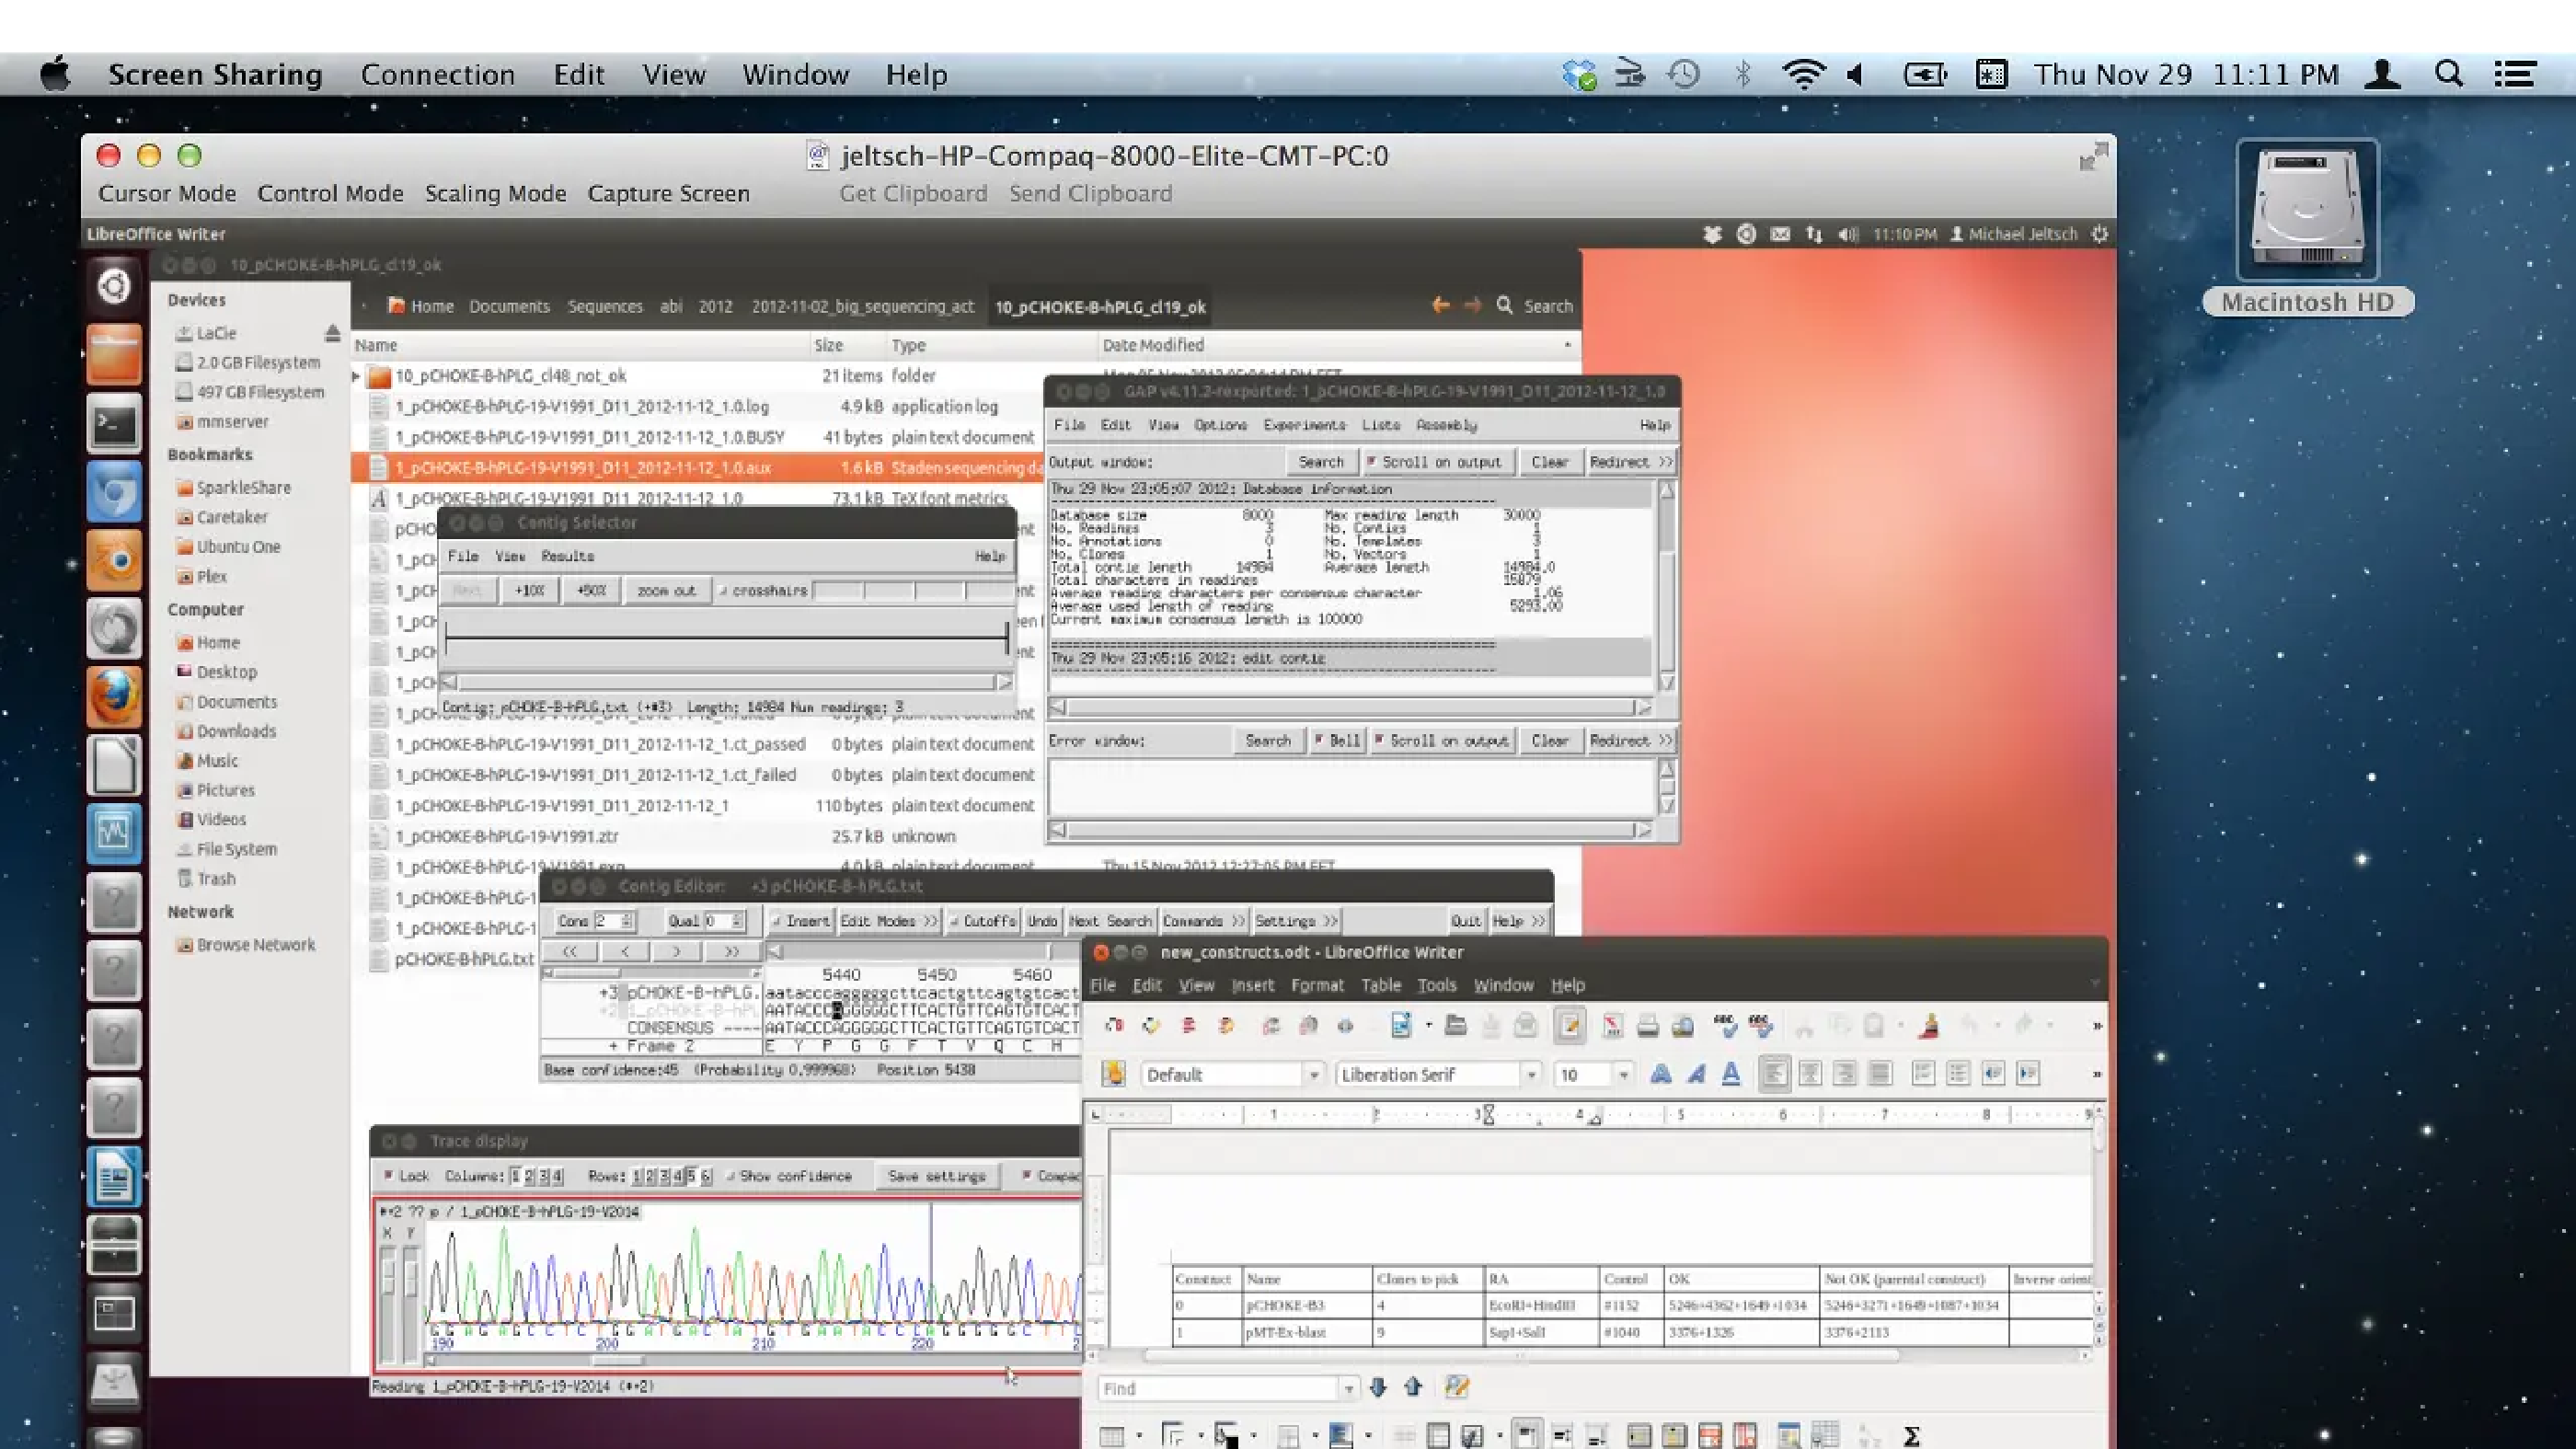Viewport: 2576px width, 1449px height.
Task: Click Capture Screen in Screen Sharing toolbar
Action: pos(668,193)
